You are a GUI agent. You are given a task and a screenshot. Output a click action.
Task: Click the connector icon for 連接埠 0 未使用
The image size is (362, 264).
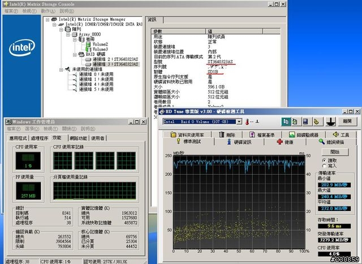click(74, 74)
